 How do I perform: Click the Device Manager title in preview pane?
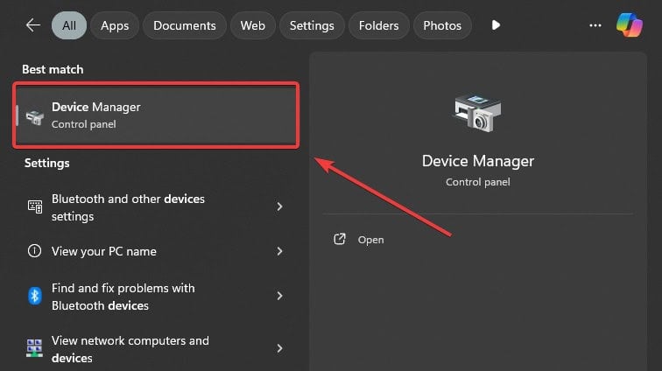478,161
